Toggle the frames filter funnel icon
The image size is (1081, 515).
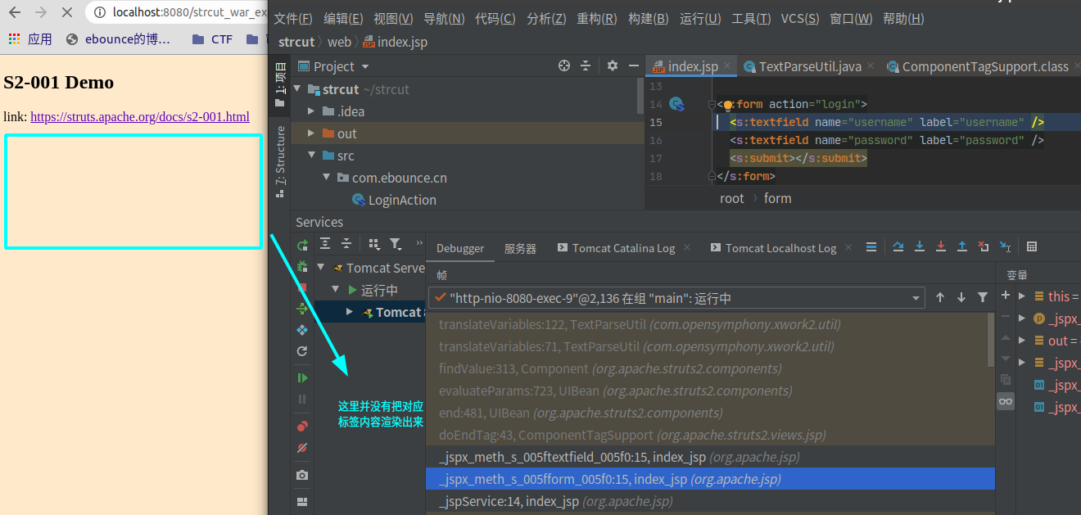983,298
